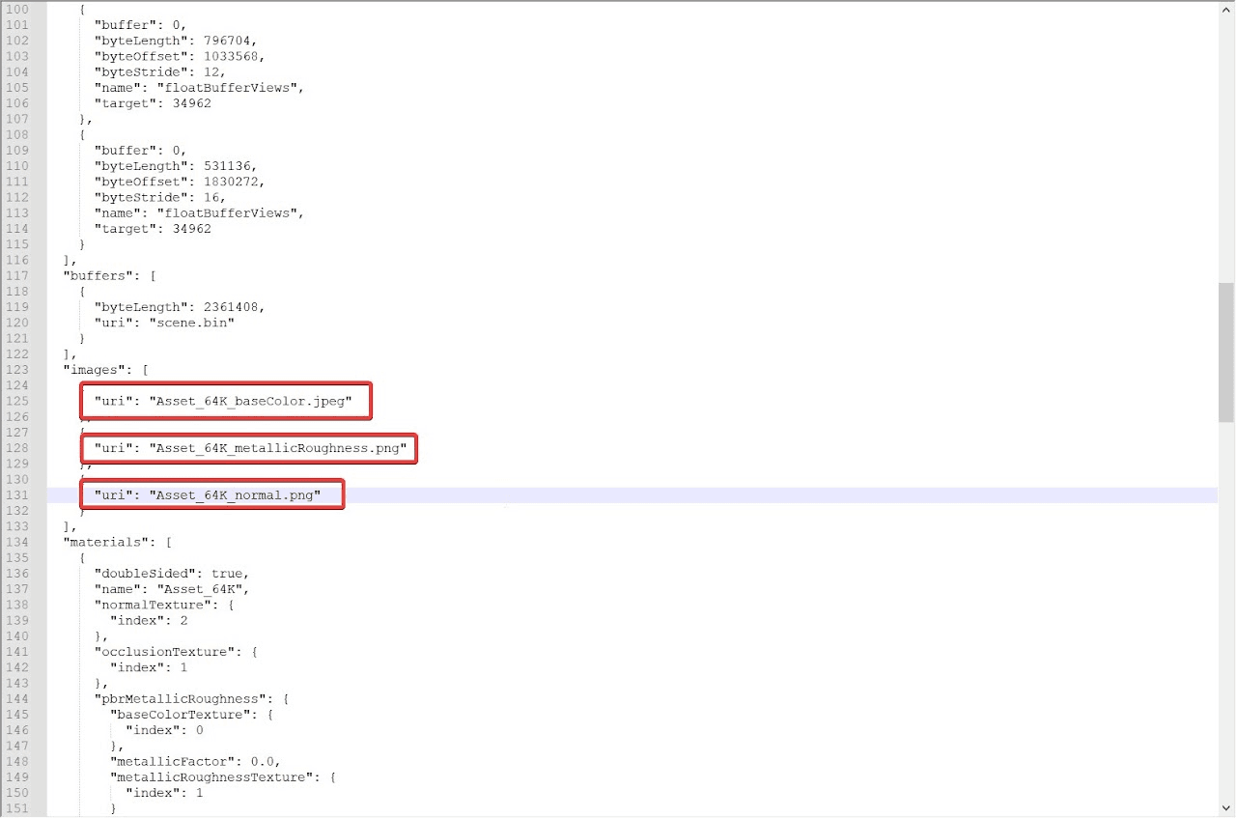Select the highlighted Asset_64K_normal.png uri
Screen dimensions: 1236x818
point(211,494)
